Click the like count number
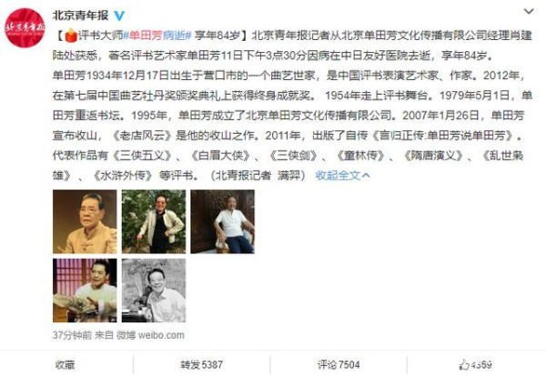 pos(481,365)
